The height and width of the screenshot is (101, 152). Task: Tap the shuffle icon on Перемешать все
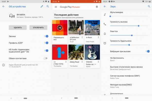[60, 28]
